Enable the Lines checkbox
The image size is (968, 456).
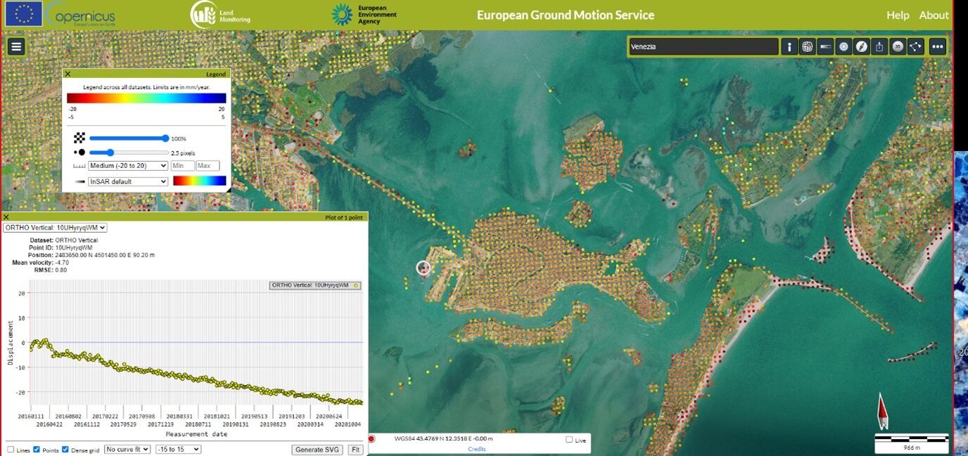[11, 450]
